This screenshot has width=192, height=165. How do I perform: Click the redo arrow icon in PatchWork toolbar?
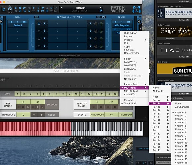click(29, 8)
